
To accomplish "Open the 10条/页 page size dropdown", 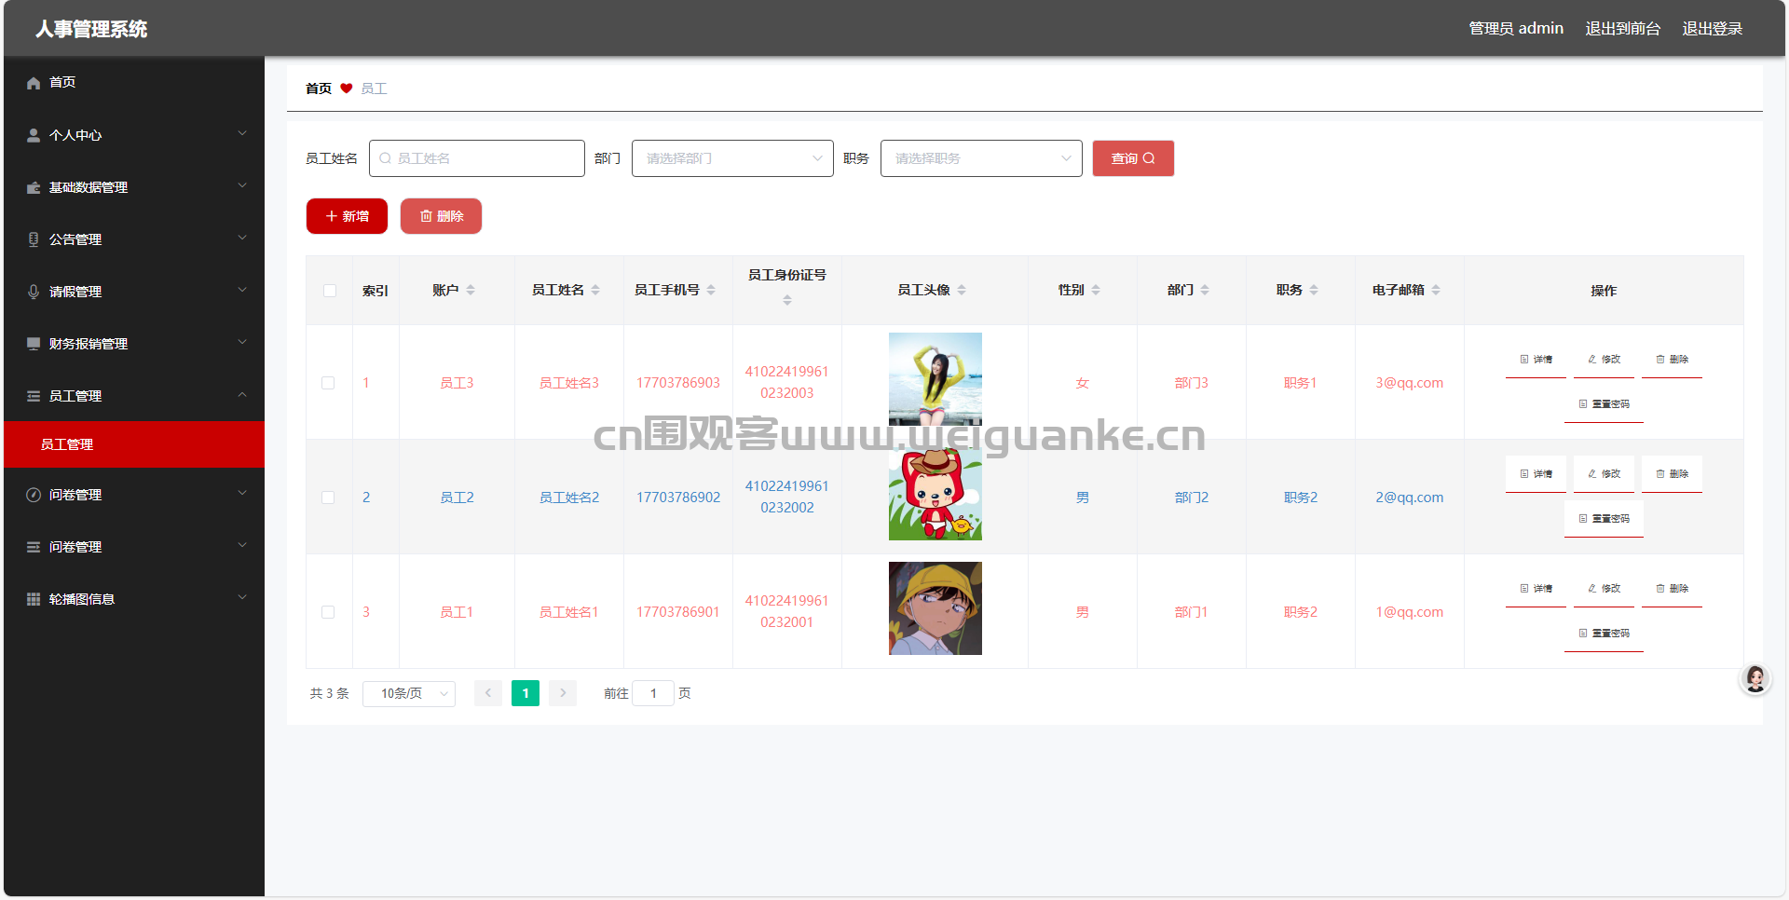I will coord(409,693).
